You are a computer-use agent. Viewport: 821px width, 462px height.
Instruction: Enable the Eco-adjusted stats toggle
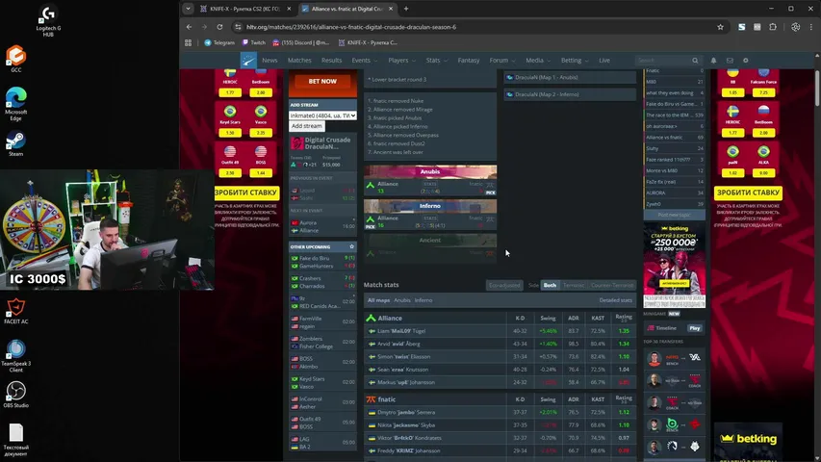[504, 285]
